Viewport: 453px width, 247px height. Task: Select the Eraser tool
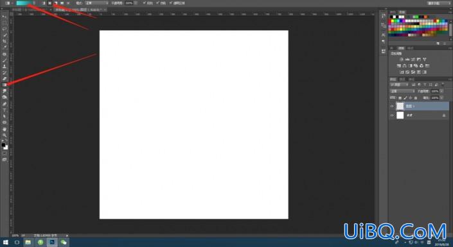(x=4, y=78)
